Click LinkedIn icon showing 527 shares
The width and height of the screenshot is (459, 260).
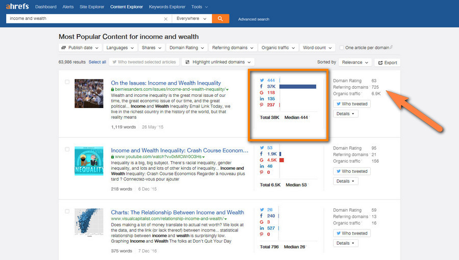pos(262,228)
